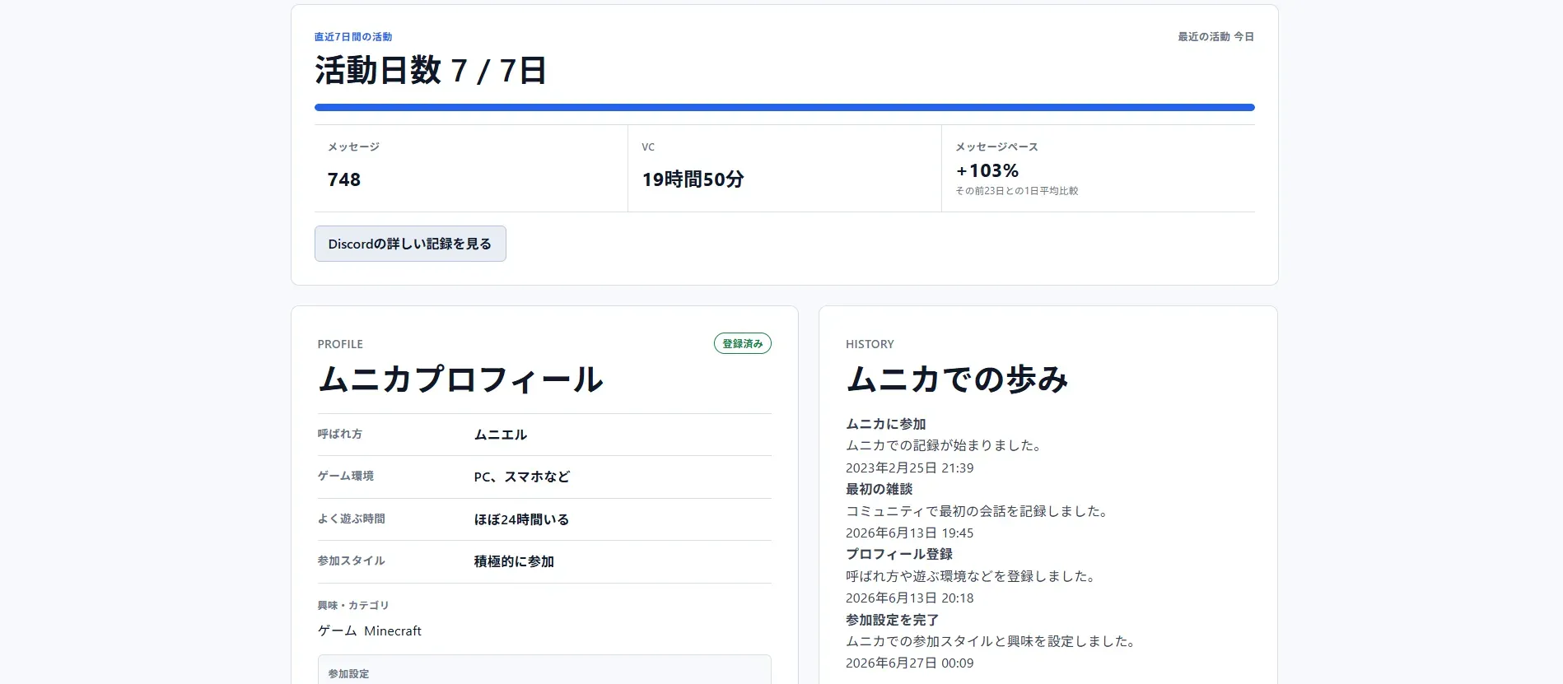Select the message count 748
This screenshot has width=1563, height=684.
[x=344, y=179]
